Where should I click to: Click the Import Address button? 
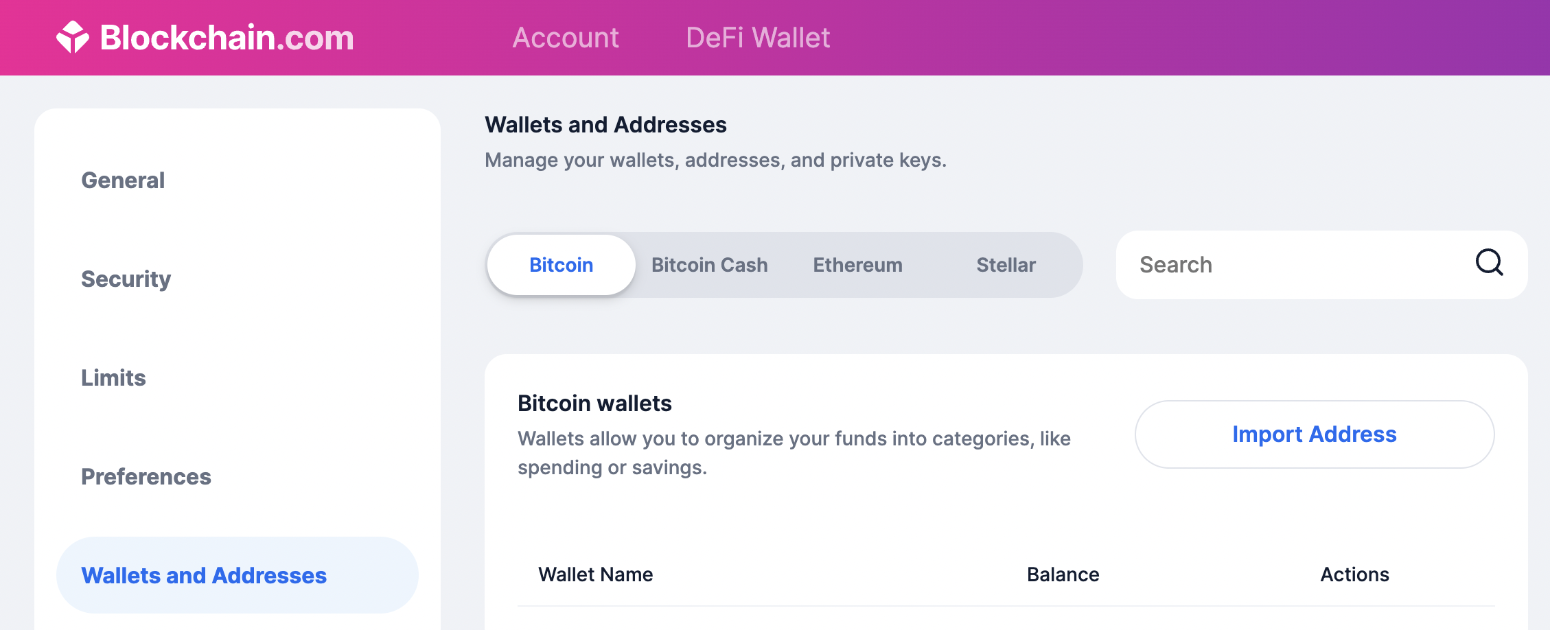[x=1315, y=434]
